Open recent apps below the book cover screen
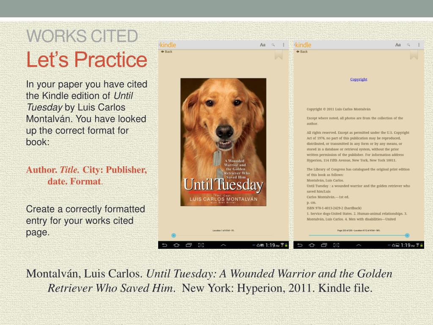Viewport: 433px width, 325px height. [x=189, y=245]
